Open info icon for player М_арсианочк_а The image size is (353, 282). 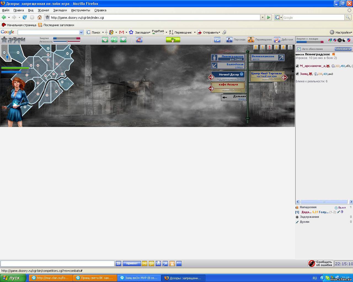333,66
